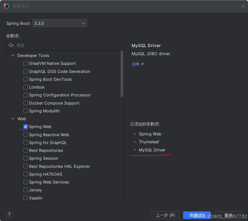The height and width of the screenshot is (221, 248).
Task: Tick the Rest Repositories checkbox
Action: point(26,150)
